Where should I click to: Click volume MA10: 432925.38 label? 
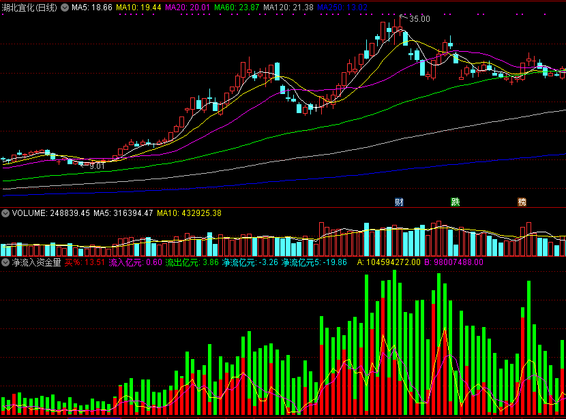pos(189,213)
